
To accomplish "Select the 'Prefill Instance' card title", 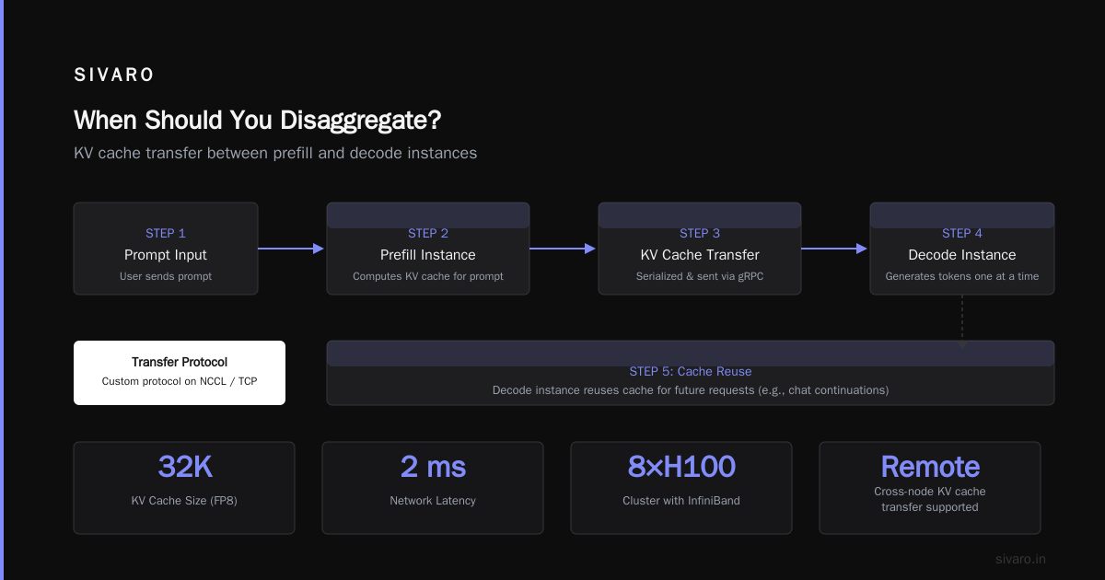I will coord(428,255).
